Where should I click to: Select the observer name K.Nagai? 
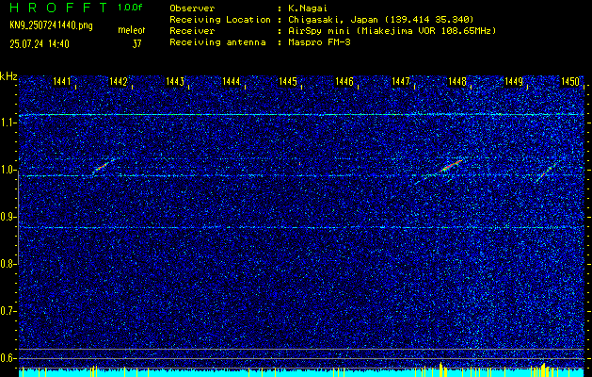[307, 8]
